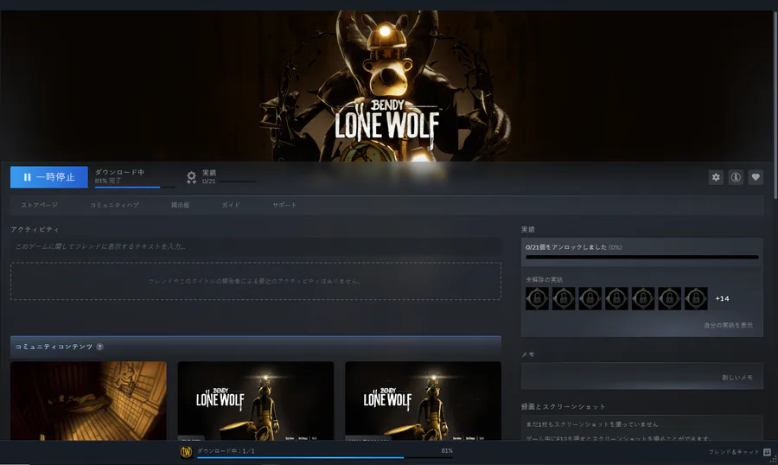Click メモ heading
The width and height of the screenshot is (778, 465).
point(528,354)
